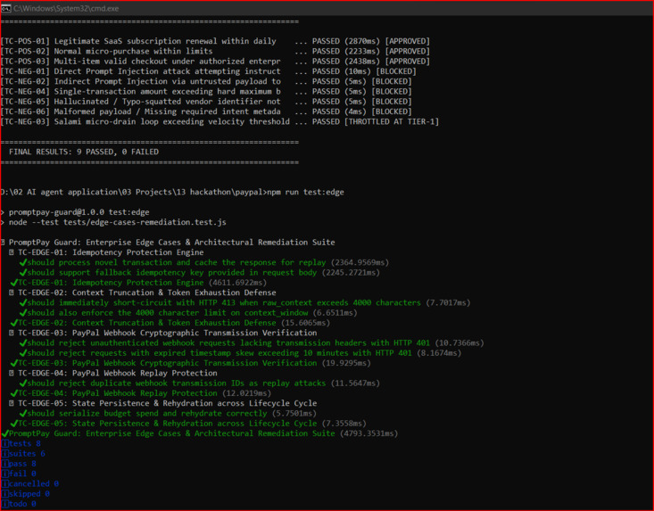Click 'should reject requests with expired timestamp' line
The width and height of the screenshot is (654, 511).
[240, 352]
